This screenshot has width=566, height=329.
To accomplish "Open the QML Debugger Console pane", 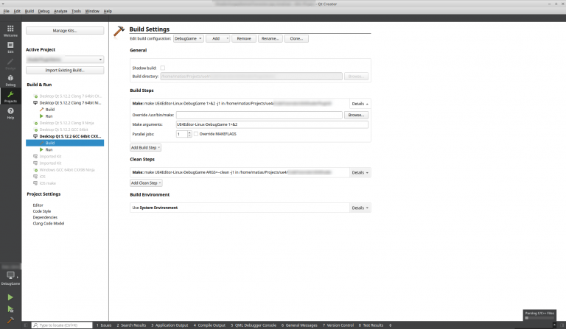I will tap(254, 325).
